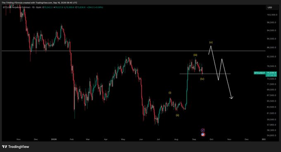Click the 78,500.0 price axis label
This screenshot has width=281, height=152.
coord(272,66)
